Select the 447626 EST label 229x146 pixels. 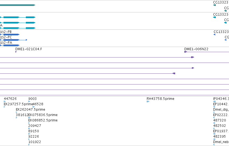click(x=10, y=99)
